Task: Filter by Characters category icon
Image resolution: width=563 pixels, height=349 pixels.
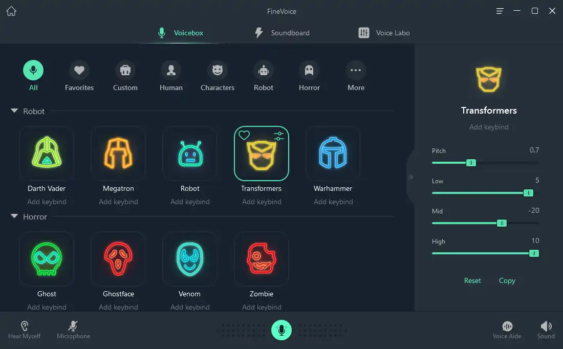Action: [218, 70]
